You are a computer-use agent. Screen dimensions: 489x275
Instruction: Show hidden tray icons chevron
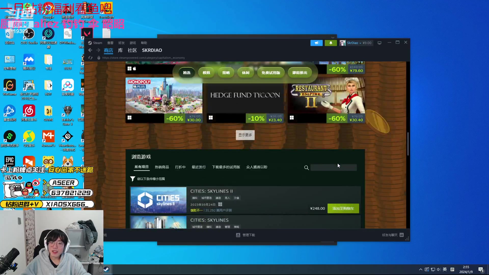coord(420,269)
